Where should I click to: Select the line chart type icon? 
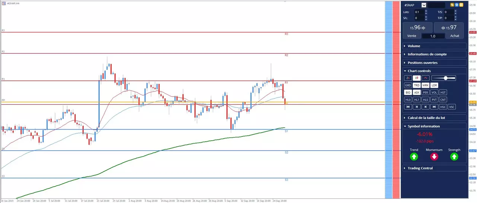426,78
